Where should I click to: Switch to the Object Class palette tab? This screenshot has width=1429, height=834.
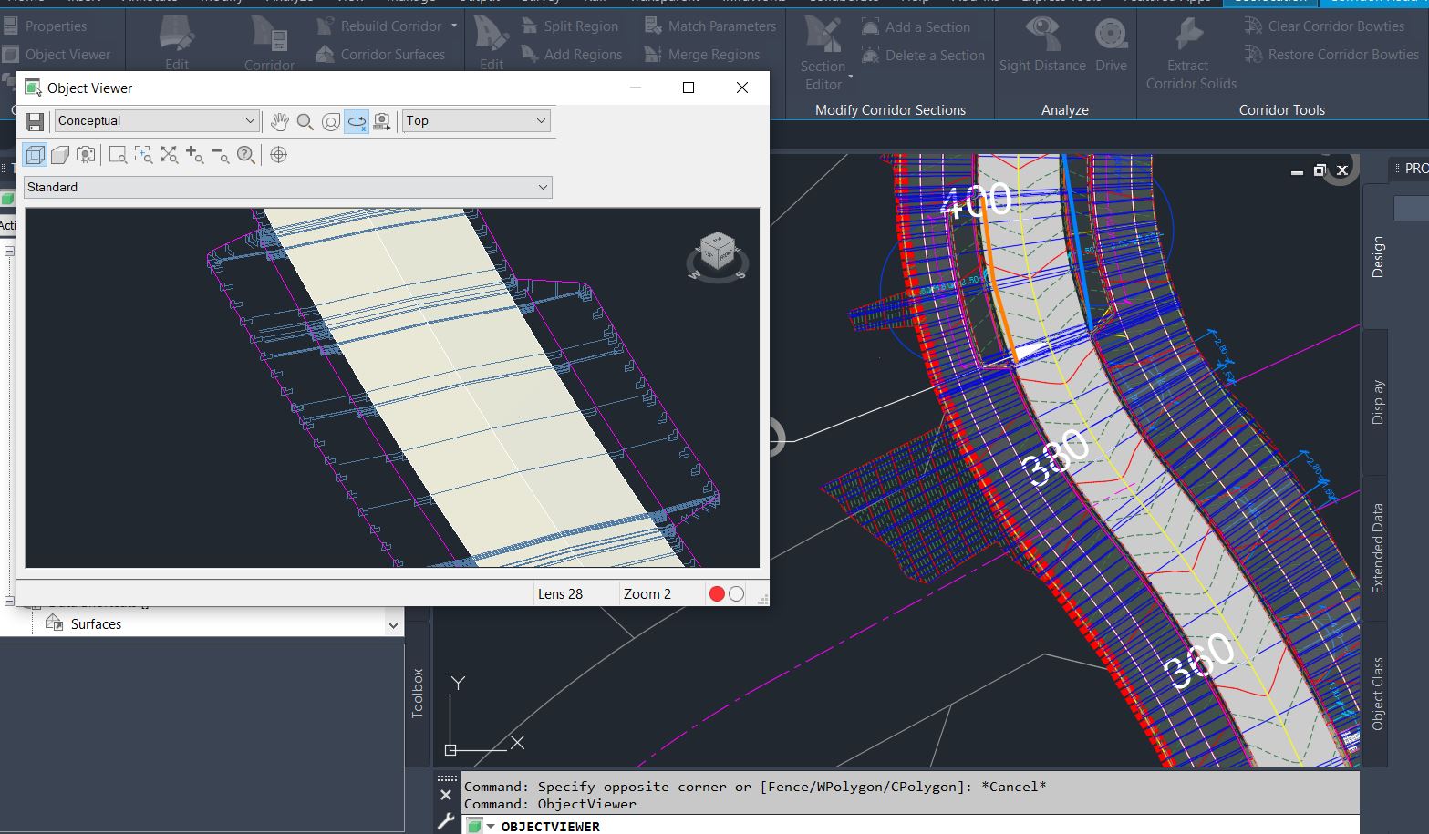(1377, 694)
